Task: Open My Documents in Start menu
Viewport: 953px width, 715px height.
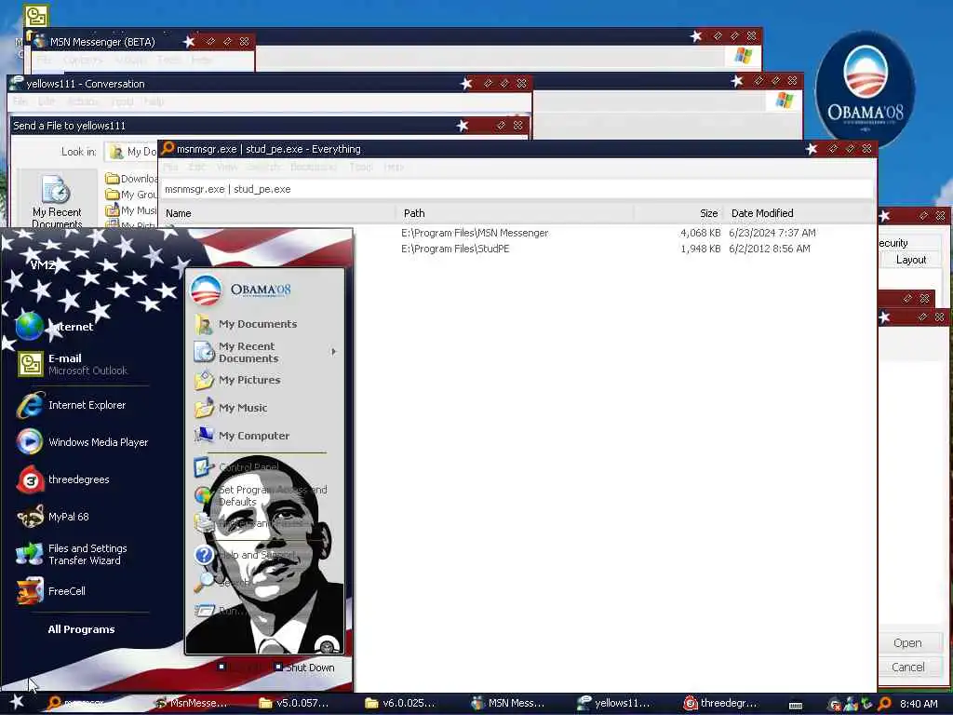Action: [246, 324]
